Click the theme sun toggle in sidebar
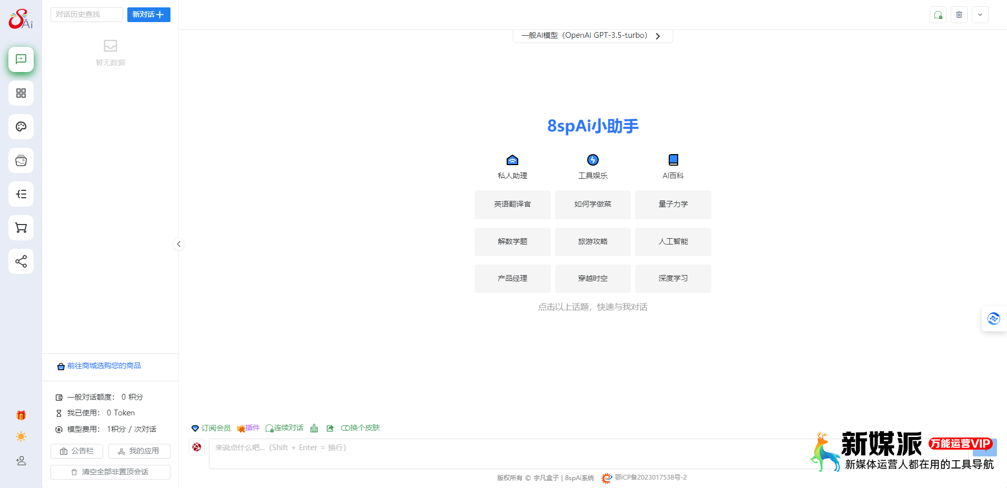The height and width of the screenshot is (488, 1007). (21, 436)
